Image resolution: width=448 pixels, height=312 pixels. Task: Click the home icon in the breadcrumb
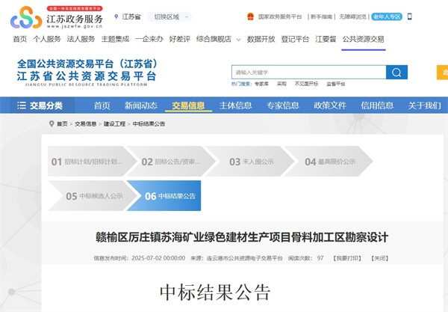click(x=51, y=123)
